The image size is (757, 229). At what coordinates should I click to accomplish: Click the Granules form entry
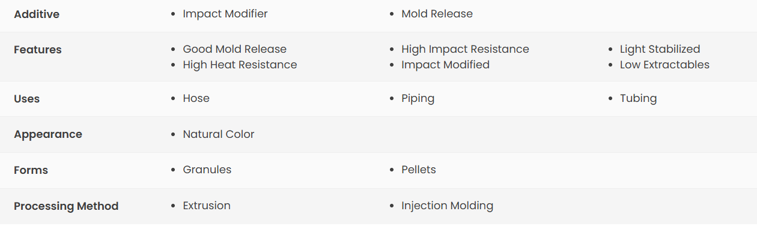point(207,170)
